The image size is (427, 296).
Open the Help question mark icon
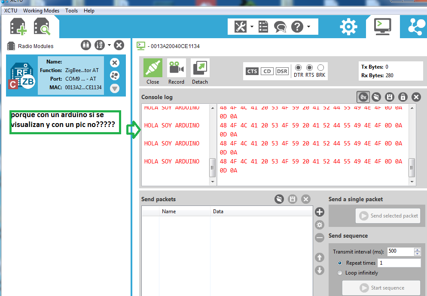297,27
